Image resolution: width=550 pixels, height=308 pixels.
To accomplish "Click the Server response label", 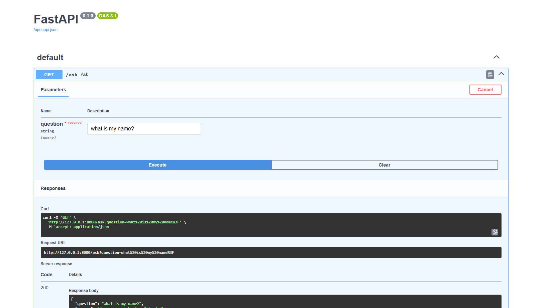I will click(x=57, y=264).
